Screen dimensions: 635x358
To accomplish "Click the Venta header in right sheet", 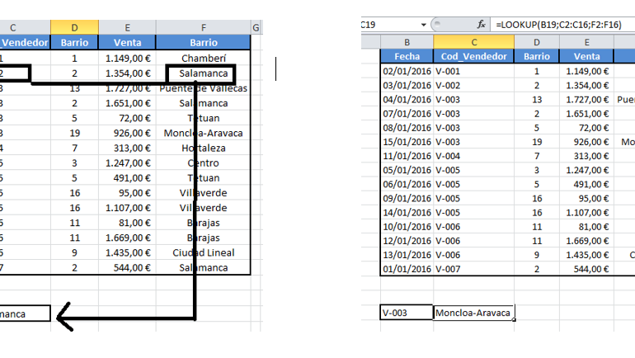I will click(x=586, y=56).
